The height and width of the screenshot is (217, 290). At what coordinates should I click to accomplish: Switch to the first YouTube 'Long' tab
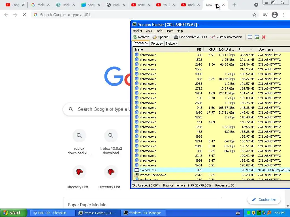[15, 5]
